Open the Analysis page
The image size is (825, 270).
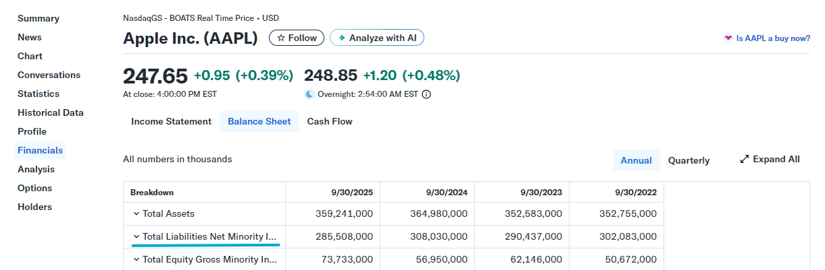(x=36, y=169)
